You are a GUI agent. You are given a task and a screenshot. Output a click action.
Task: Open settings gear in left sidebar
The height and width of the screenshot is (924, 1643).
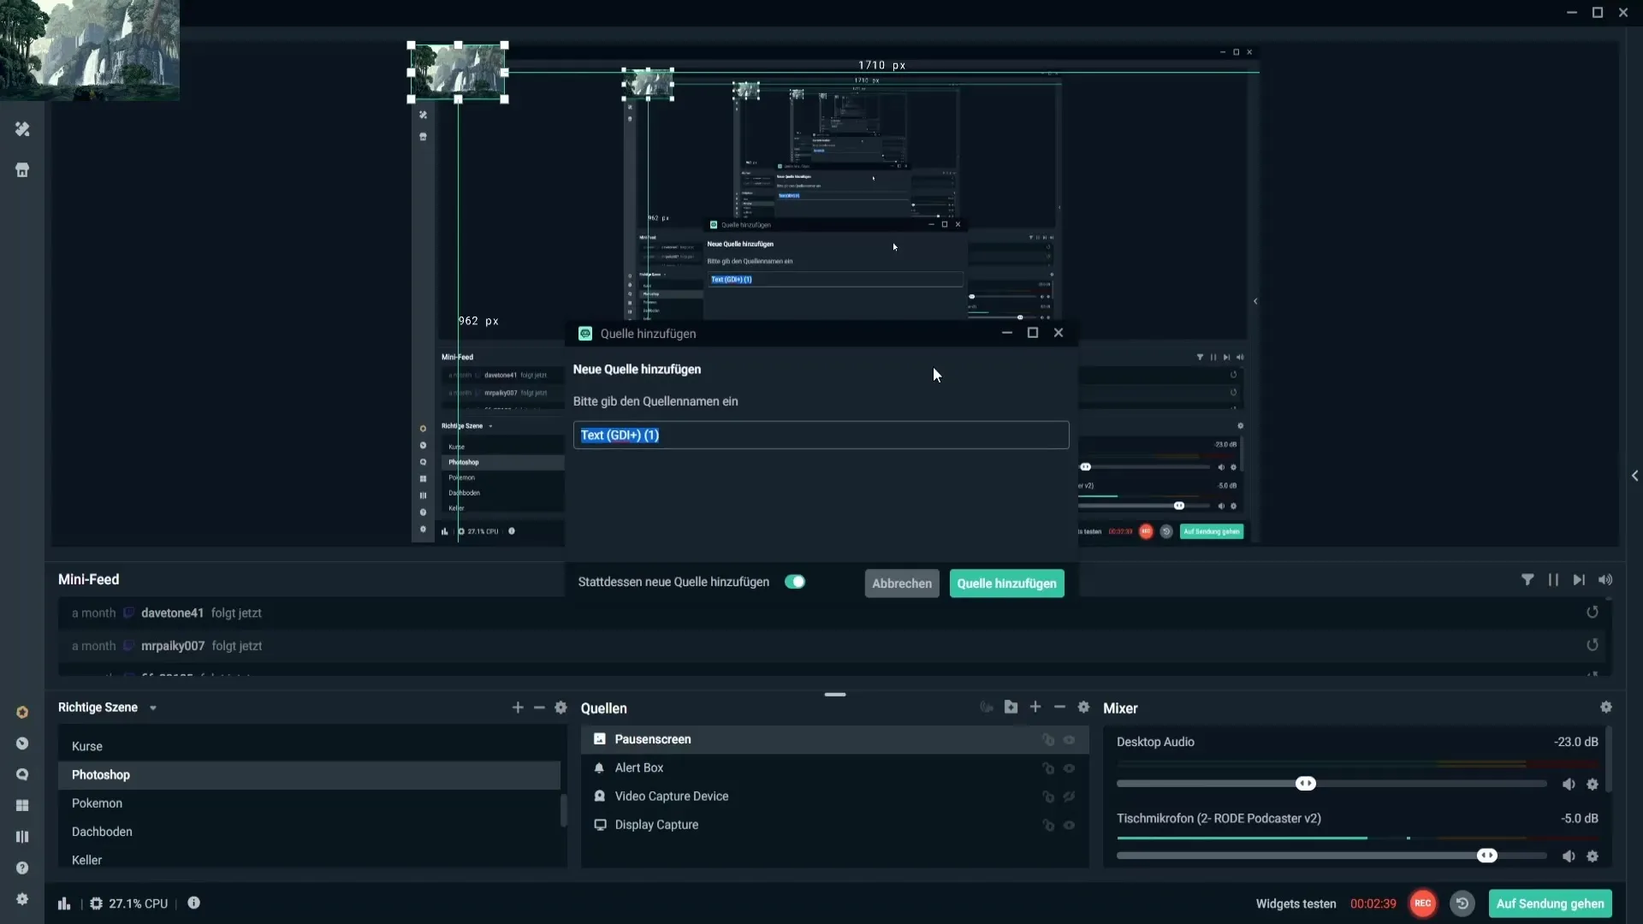22,899
